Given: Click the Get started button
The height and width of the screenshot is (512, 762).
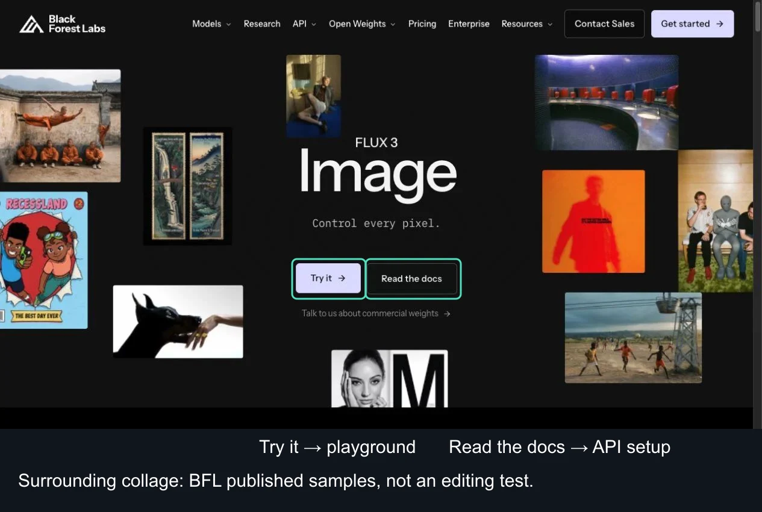Looking at the screenshot, I should point(692,23).
